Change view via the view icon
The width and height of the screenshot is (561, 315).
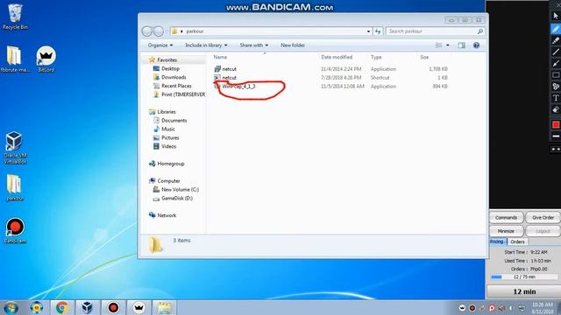[x=438, y=45]
